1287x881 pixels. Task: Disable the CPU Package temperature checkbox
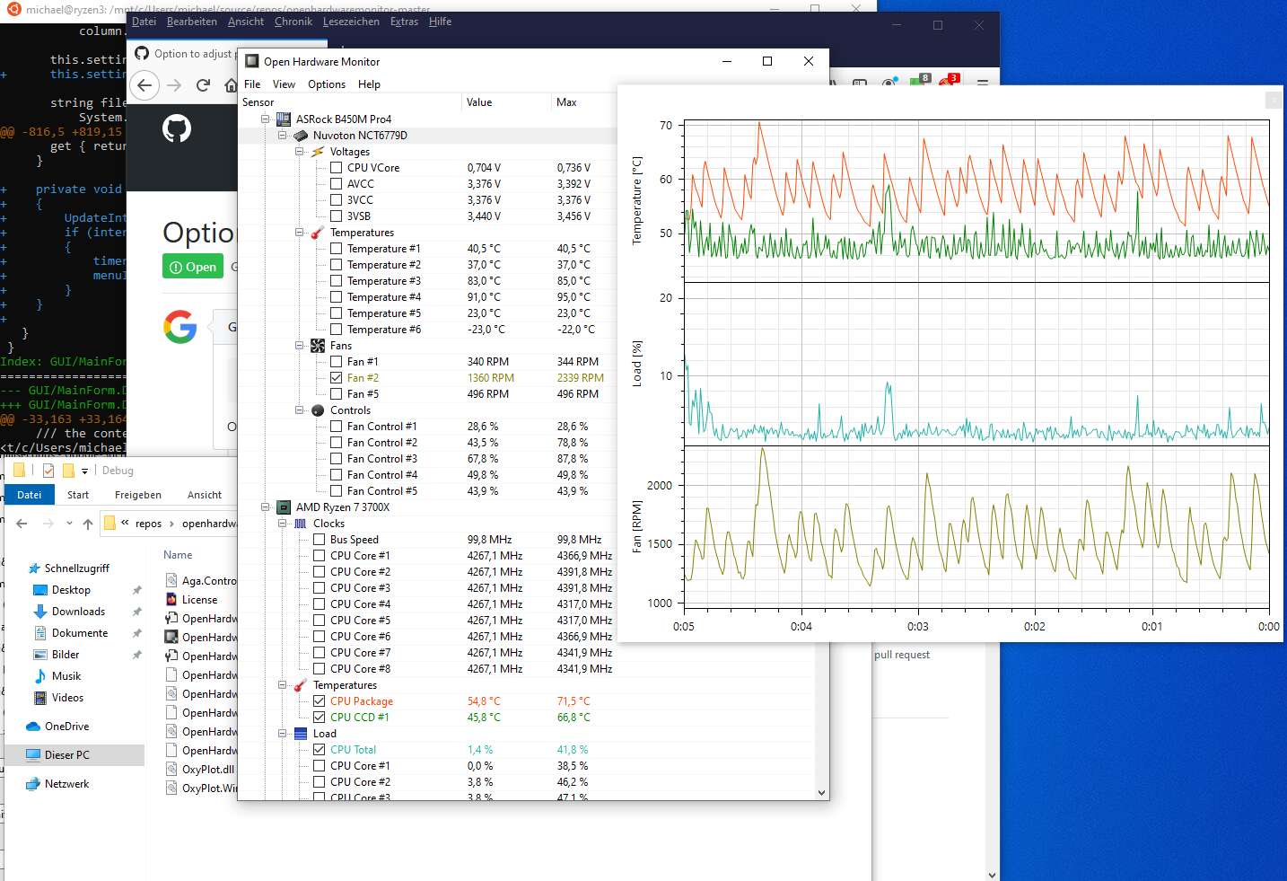coord(319,700)
